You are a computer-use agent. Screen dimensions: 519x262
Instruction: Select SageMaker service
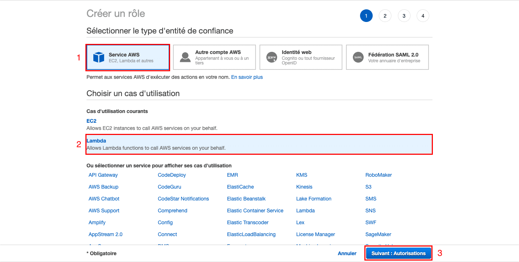[x=378, y=234]
